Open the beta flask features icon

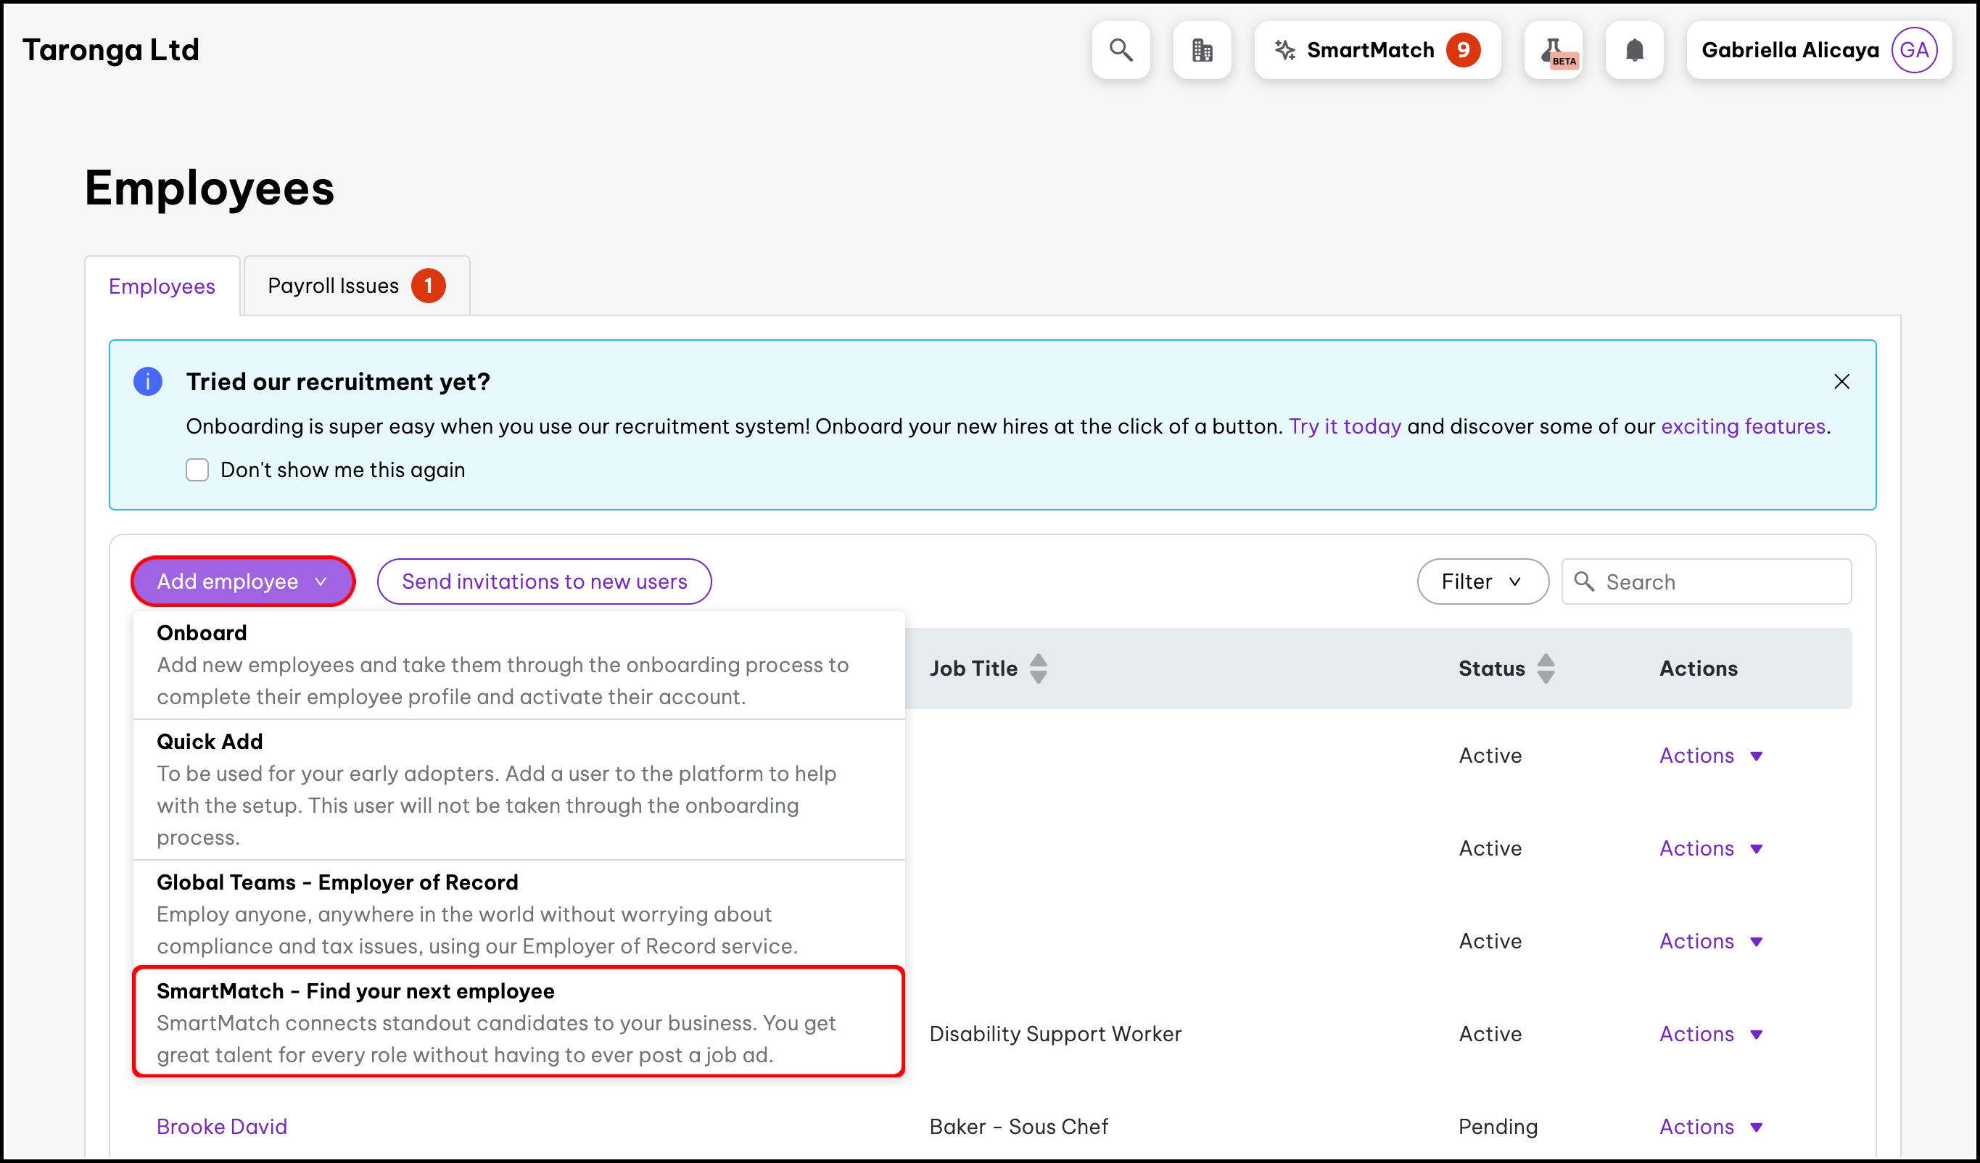pos(1553,50)
